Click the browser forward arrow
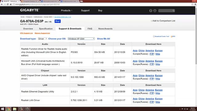 5,4
